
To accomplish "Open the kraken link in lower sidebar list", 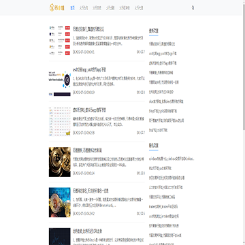I will click(163, 207).
